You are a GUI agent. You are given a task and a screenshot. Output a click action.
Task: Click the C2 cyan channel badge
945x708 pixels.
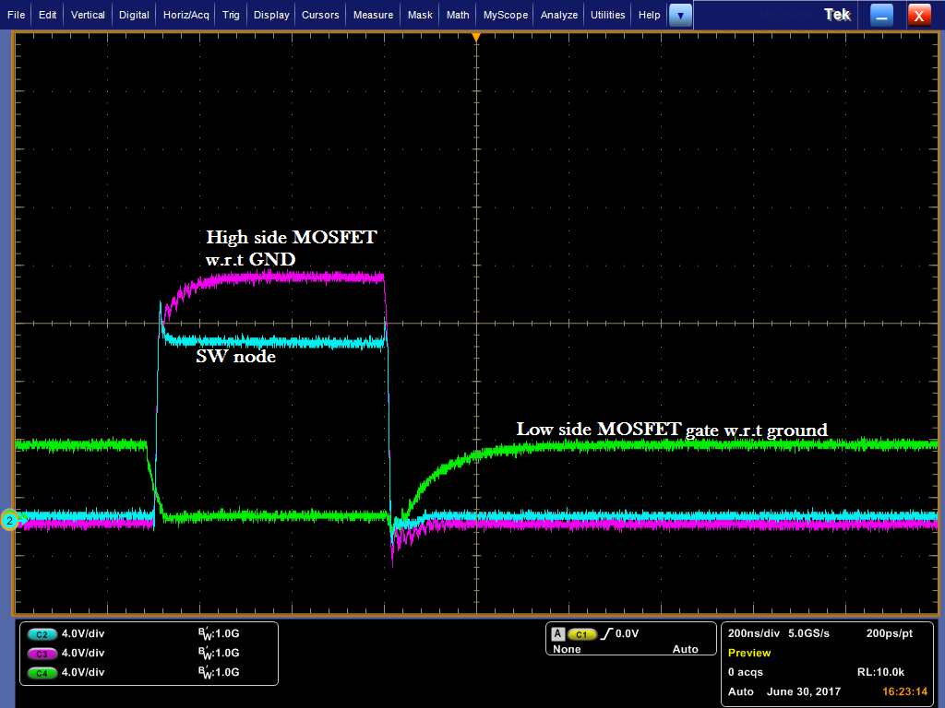tap(42, 634)
